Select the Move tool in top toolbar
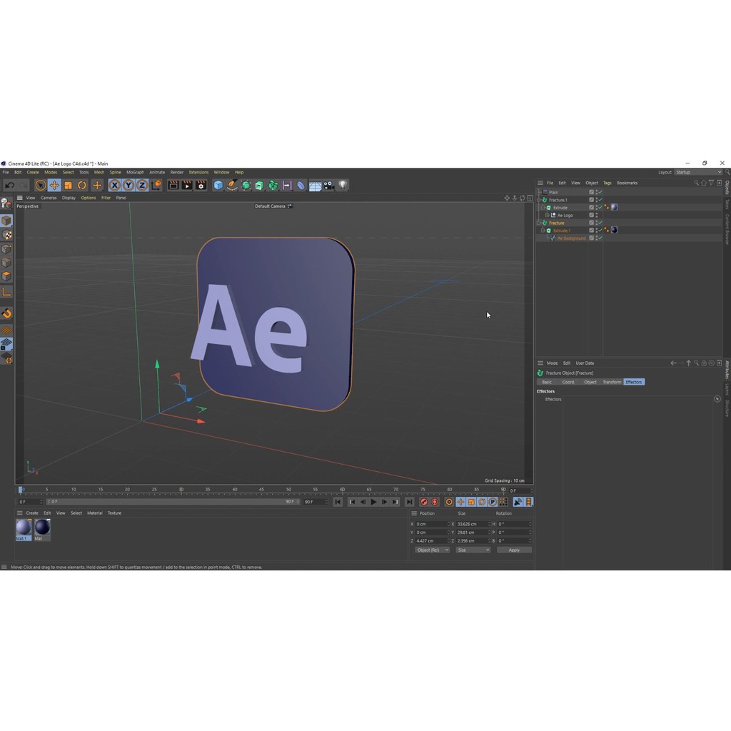 (x=54, y=185)
